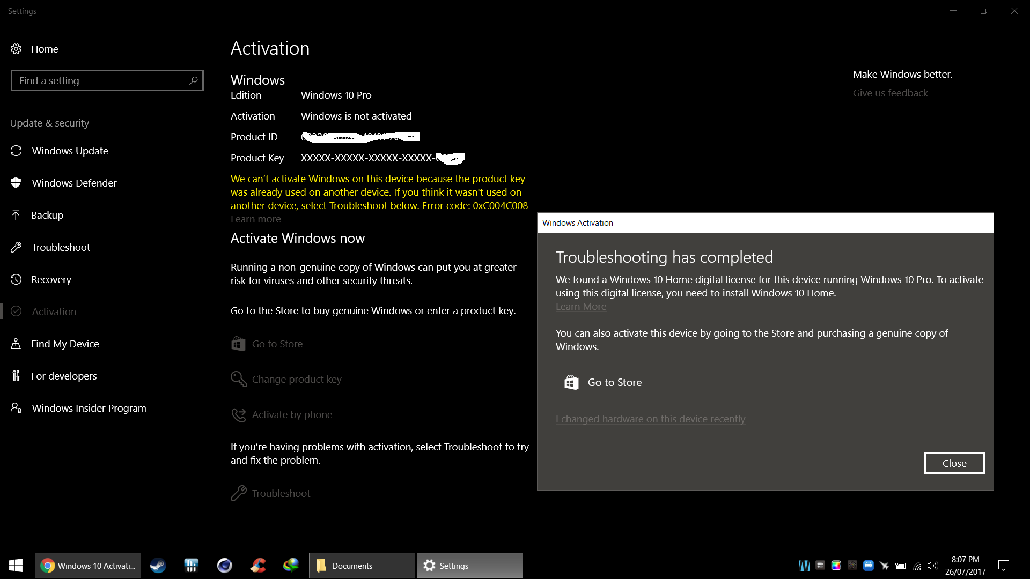Click the Windows Defender shield icon
Image resolution: width=1030 pixels, height=579 pixels.
[16, 183]
